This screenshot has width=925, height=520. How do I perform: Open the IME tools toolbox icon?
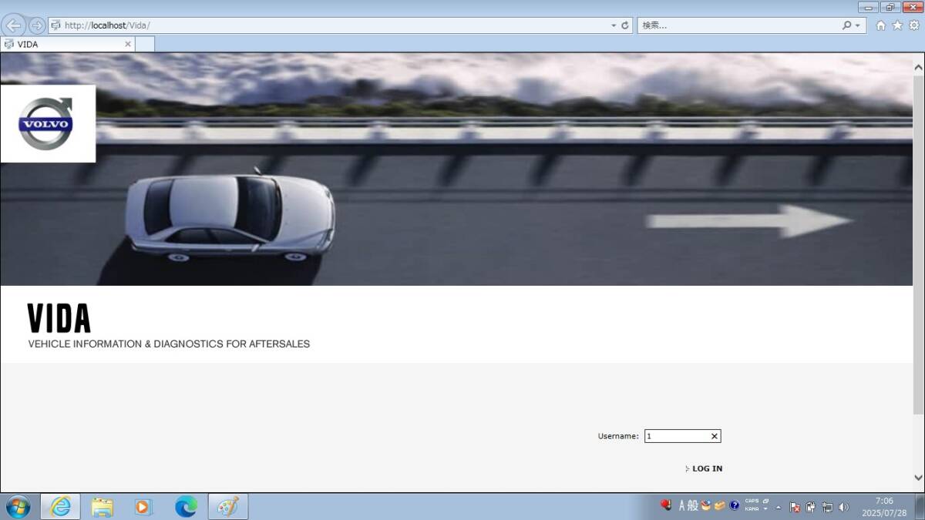point(720,506)
